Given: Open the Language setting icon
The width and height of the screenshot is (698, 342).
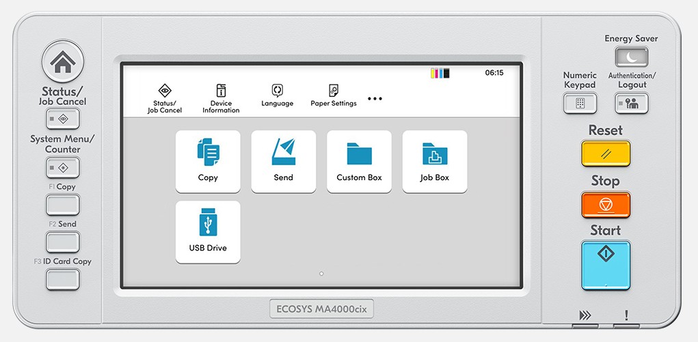Looking at the screenshot, I should click(x=278, y=96).
